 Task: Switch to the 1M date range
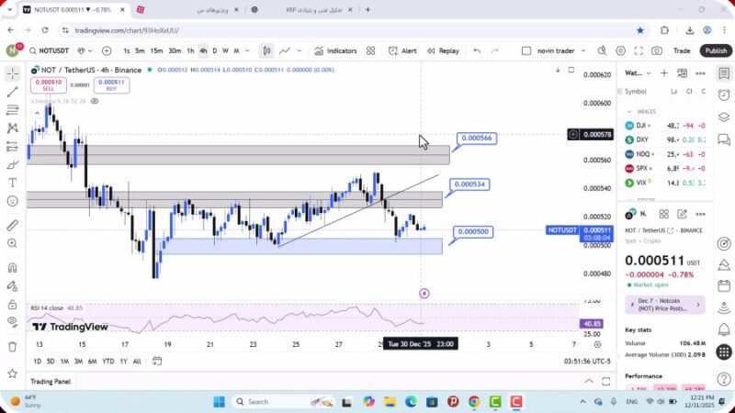point(64,362)
